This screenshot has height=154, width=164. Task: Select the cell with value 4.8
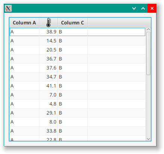pos(48,104)
